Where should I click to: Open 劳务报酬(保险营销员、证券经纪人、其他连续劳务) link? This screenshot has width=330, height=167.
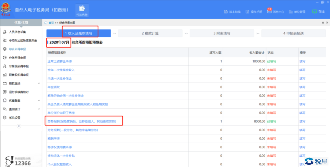pyautogui.click(x=82, y=121)
